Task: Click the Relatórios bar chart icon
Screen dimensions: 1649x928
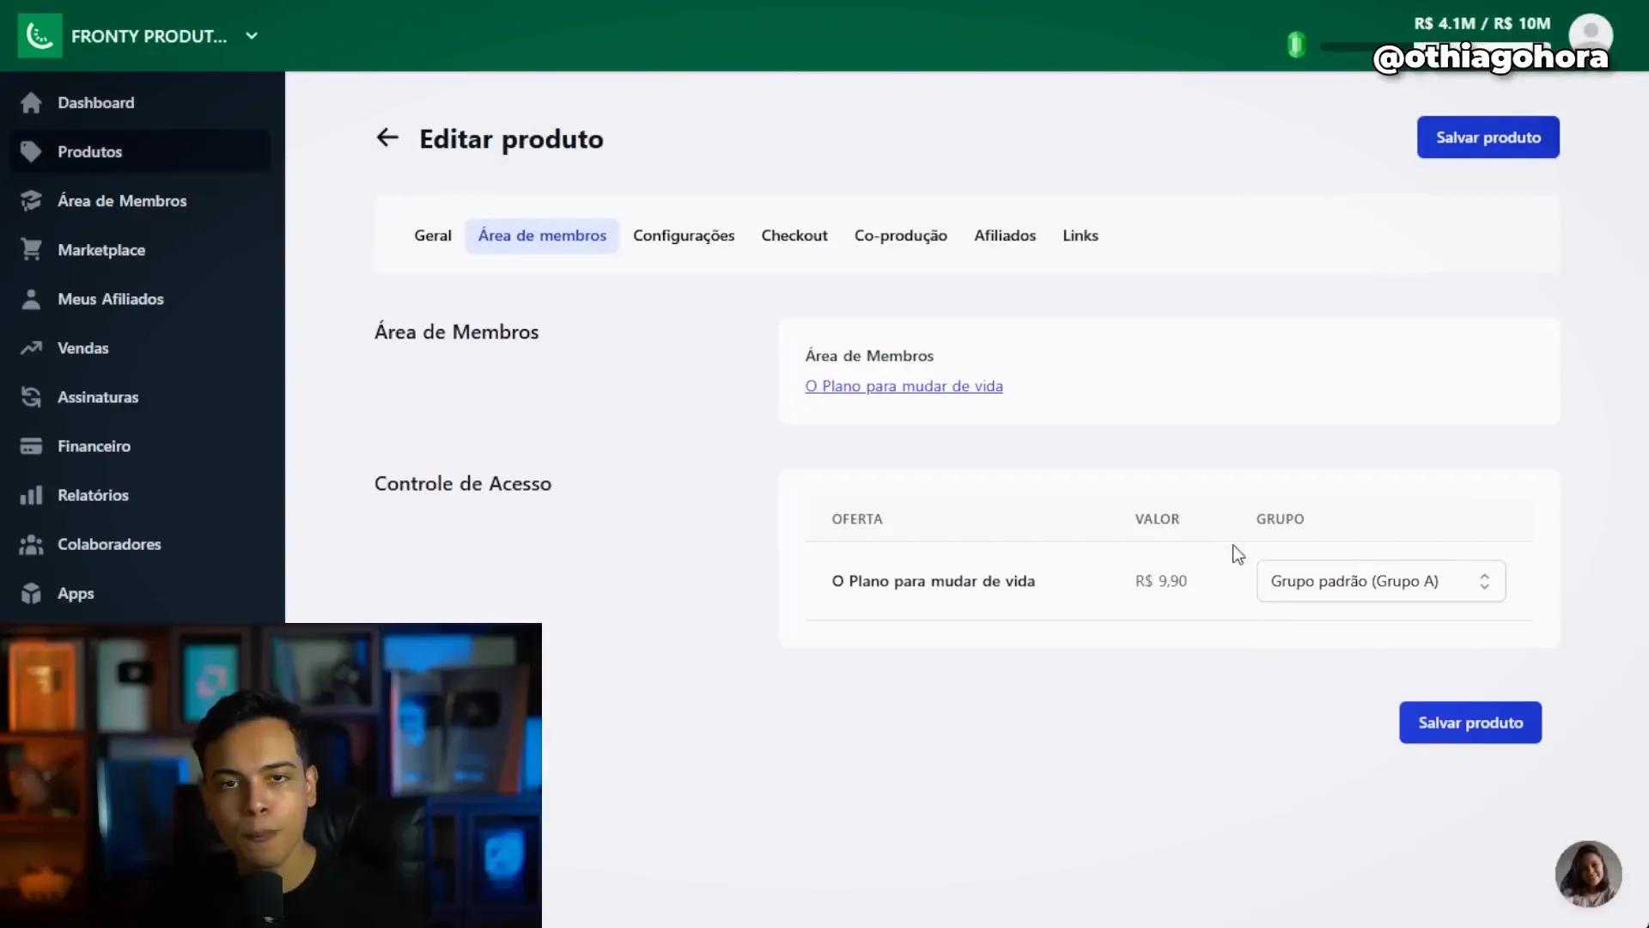Action: [31, 495]
